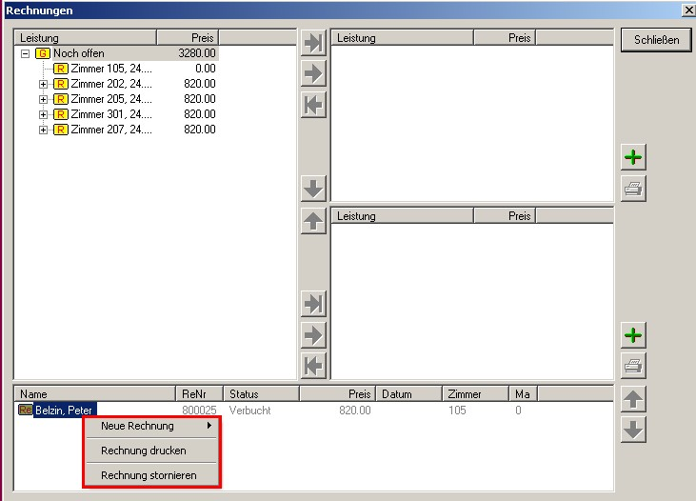This screenshot has height=501, width=696.
Task: Expand the Zimmer 202 tree entry
Action: pos(43,85)
